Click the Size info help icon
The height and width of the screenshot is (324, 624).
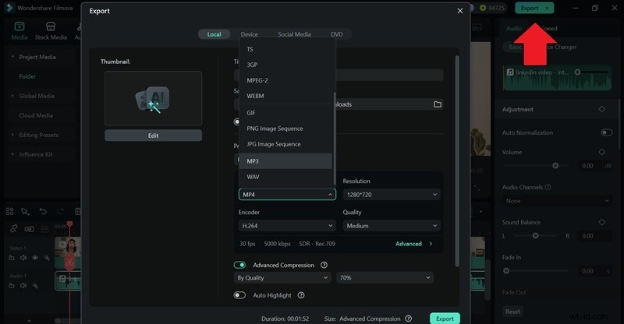pyautogui.click(x=409, y=319)
